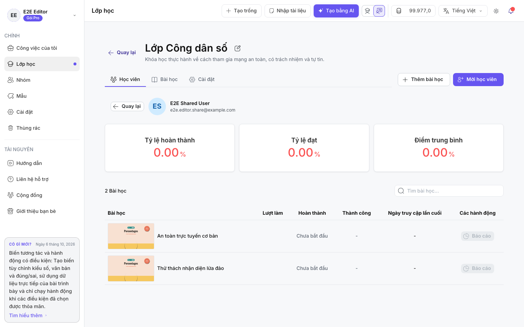Image resolution: width=524 pixels, height=327 pixels.
Task: Switch to graduate student view icon
Action: (368, 11)
